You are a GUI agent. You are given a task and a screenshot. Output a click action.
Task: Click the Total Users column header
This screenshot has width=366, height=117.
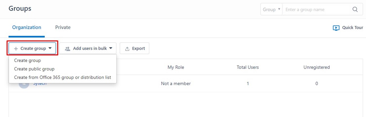point(248,67)
